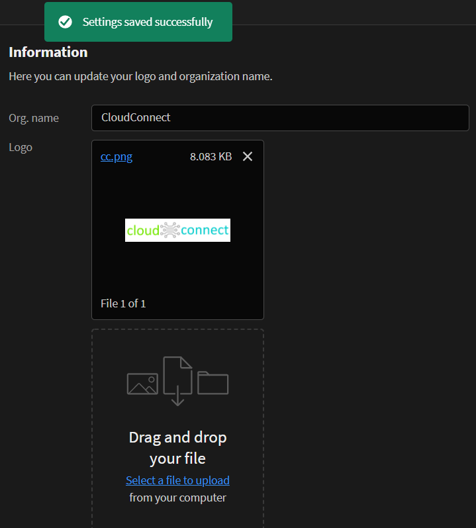This screenshot has width=476, height=528.
Task: Click the 'File 1 of 1' counter text
Action: point(123,303)
